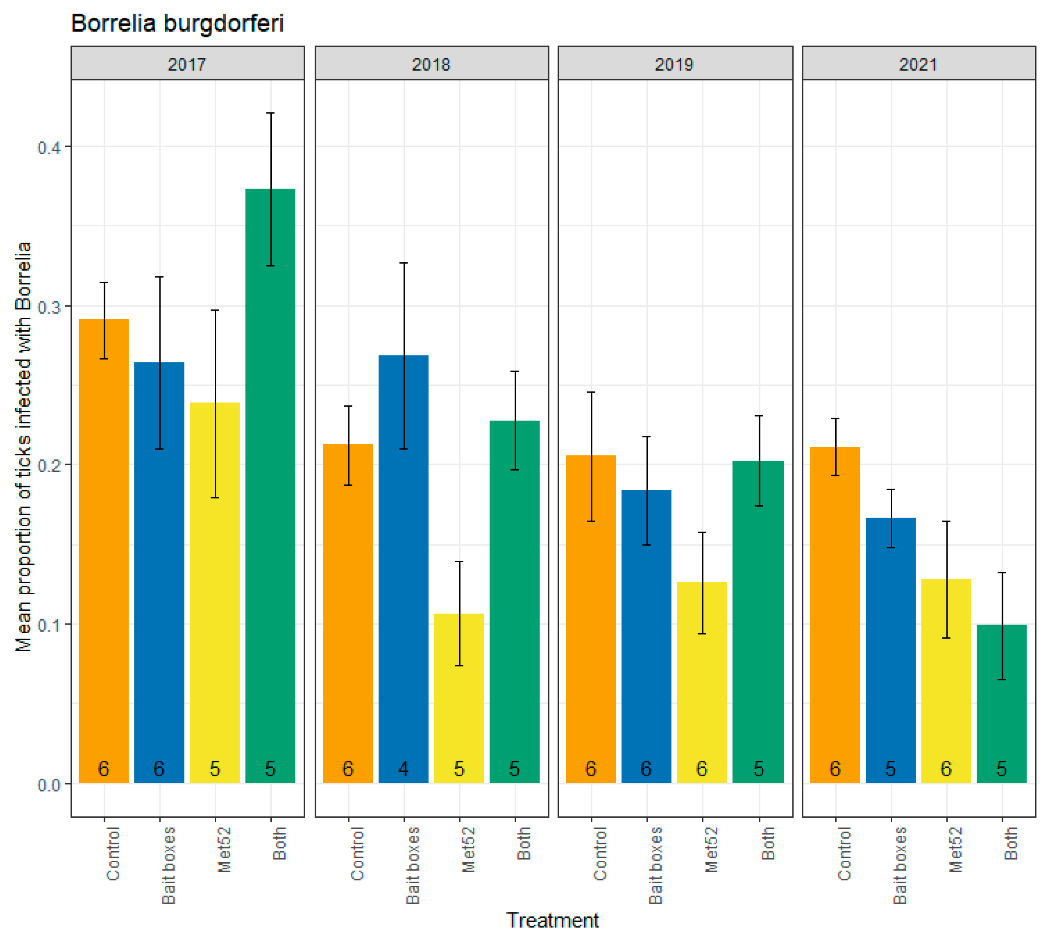This screenshot has height=942, width=1052.
Task: Click the 2018 facet header strip
Action: pyautogui.click(x=432, y=64)
